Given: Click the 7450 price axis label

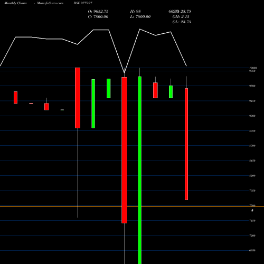Looking at the screenshot, I should [x=252, y=221].
